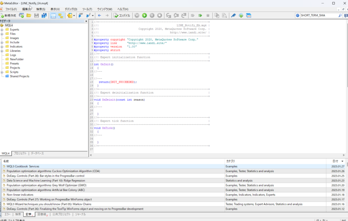
Task: Click the gear icon beside the search field
Action: point(298,16)
